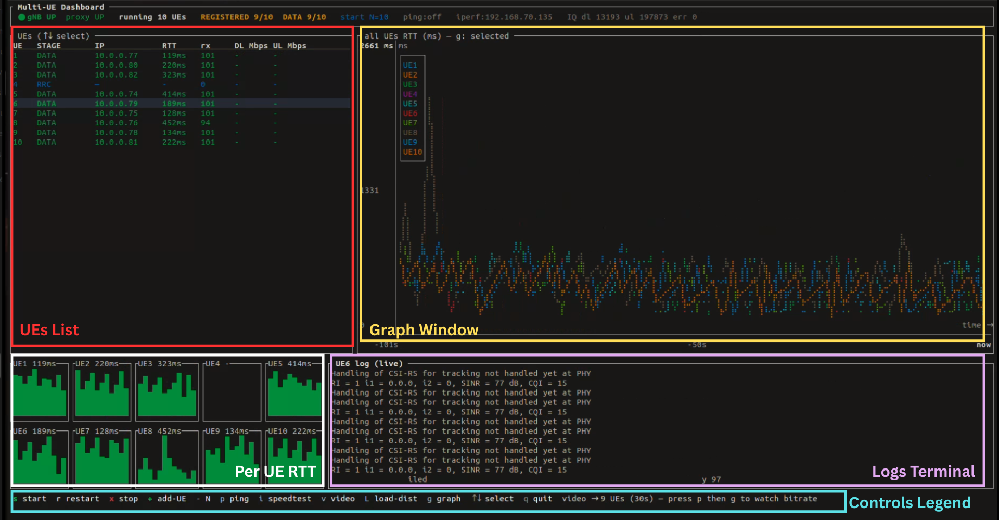
Task: Click the STAGE column header
Action: (48, 46)
